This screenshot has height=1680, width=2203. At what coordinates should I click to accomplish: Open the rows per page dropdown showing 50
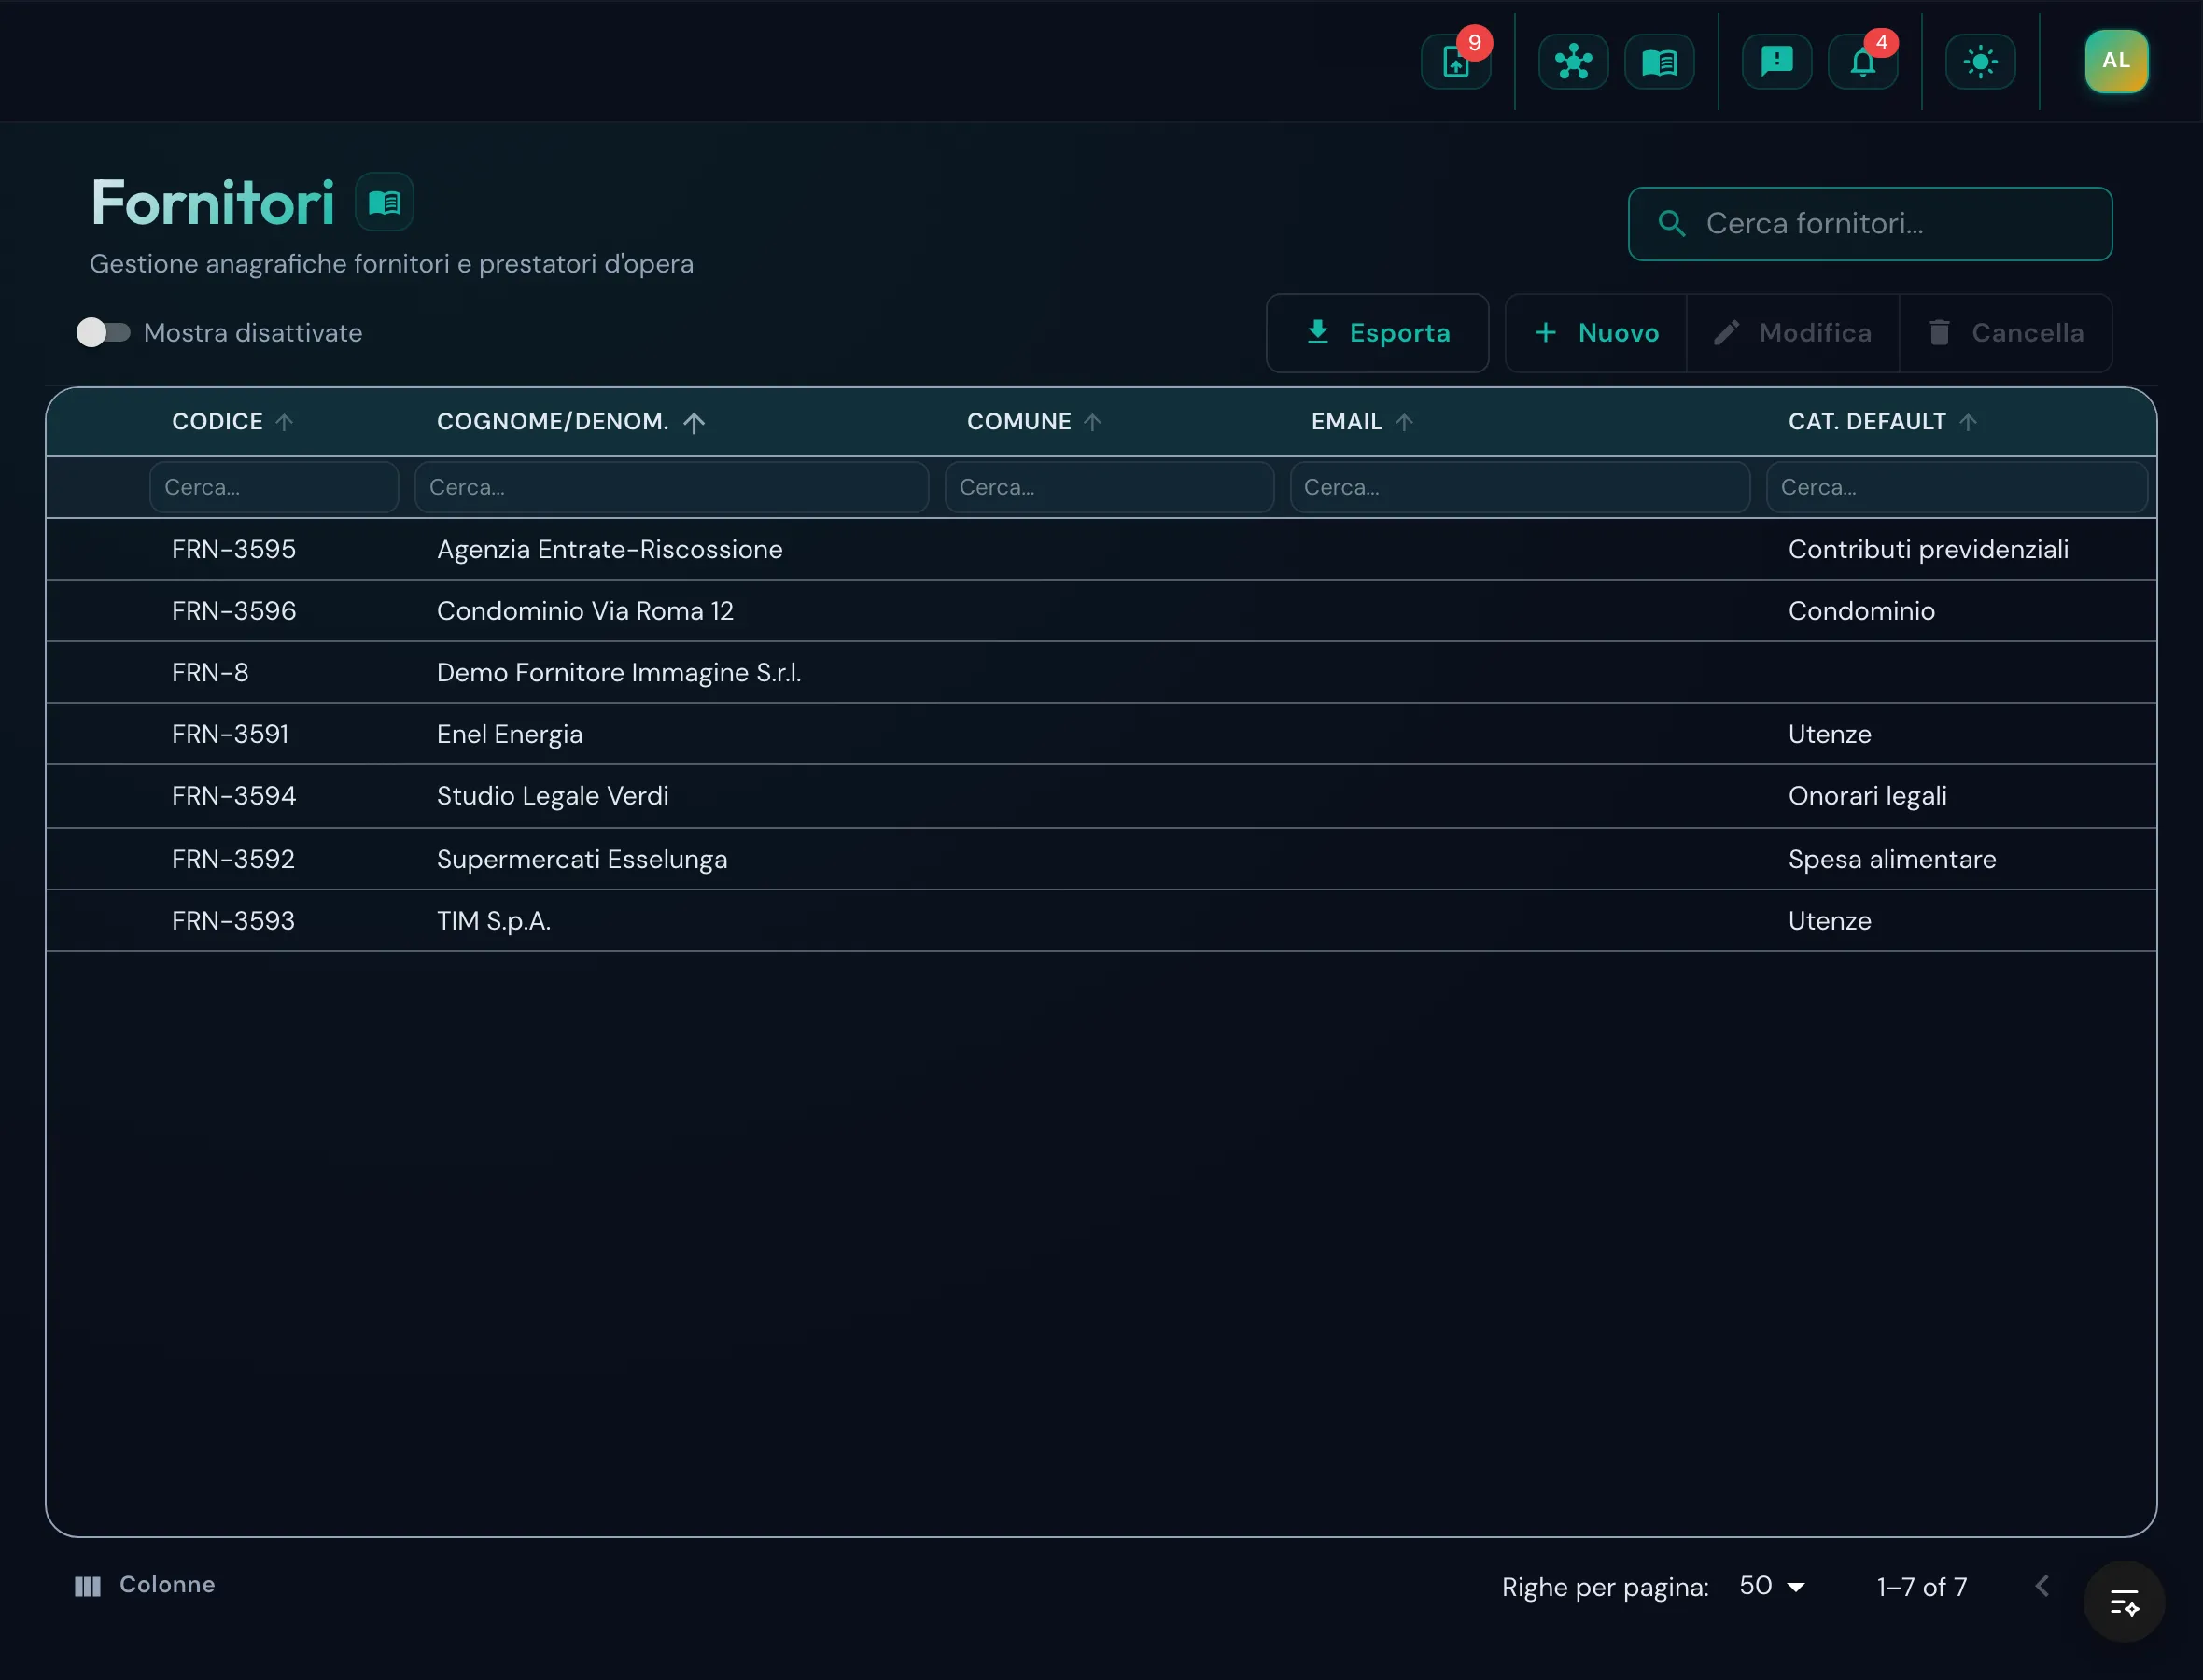pos(1772,1586)
